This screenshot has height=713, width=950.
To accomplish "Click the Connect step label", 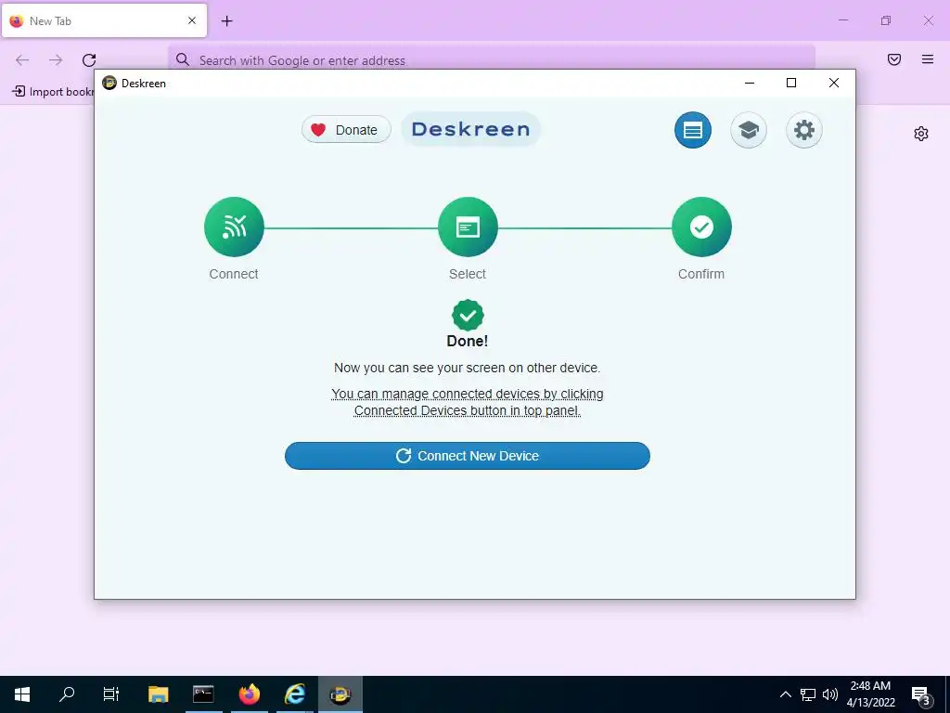I will point(234,274).
